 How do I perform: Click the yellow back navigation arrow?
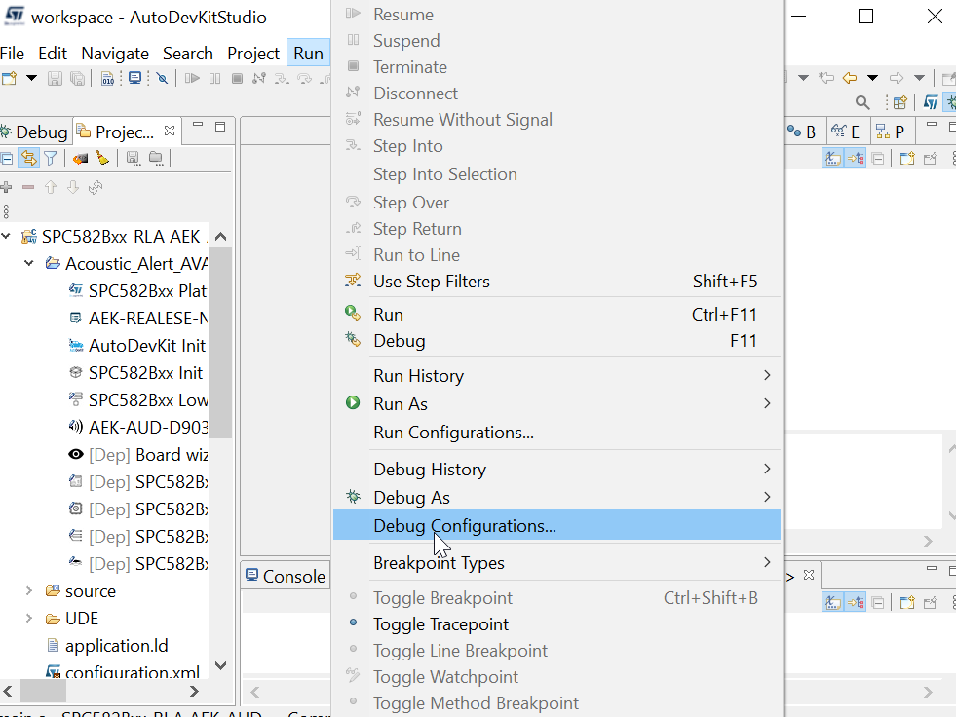850,78
